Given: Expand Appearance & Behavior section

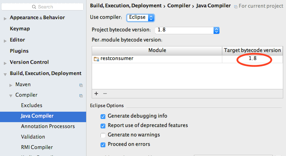Looking at the screenshot, I should pos(5,18).
